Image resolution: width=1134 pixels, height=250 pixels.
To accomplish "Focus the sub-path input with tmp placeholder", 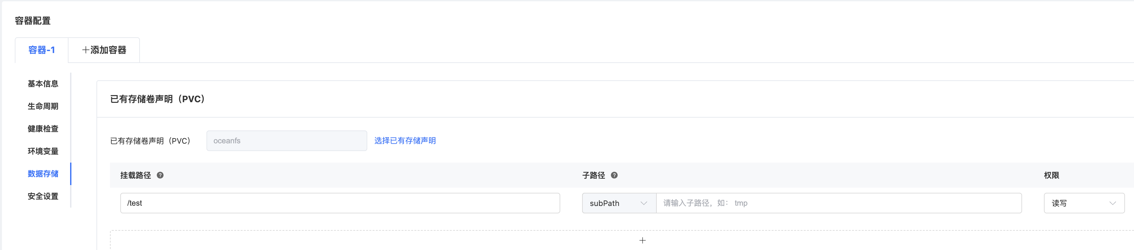I will (x=838, y=203).
